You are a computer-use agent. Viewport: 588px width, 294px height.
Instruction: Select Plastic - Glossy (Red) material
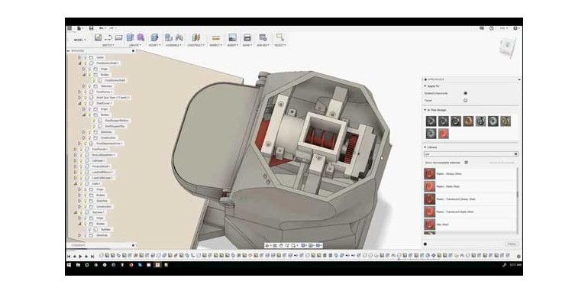[470, 173]
